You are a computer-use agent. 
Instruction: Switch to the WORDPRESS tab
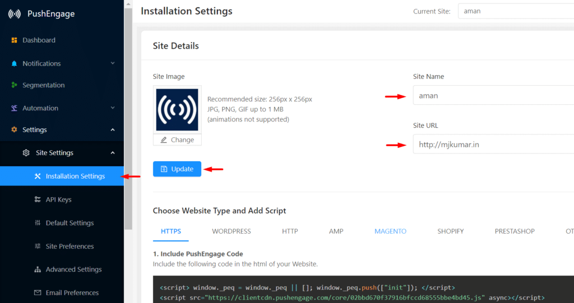[232, 231]
